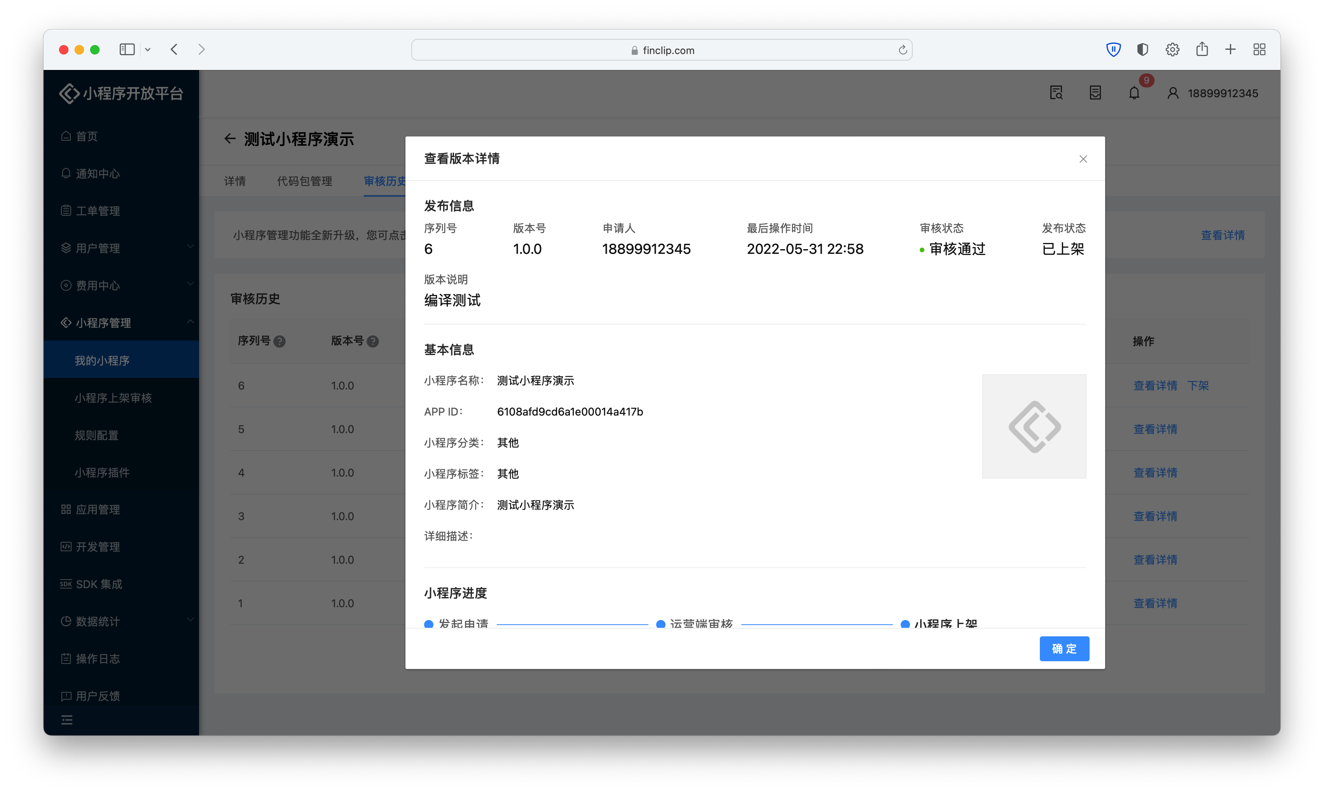Viewport: 1324px width, 793px height.
Task: Click the help icon beside 版本号
Action: pyautogui.click(x=373, y=341)
